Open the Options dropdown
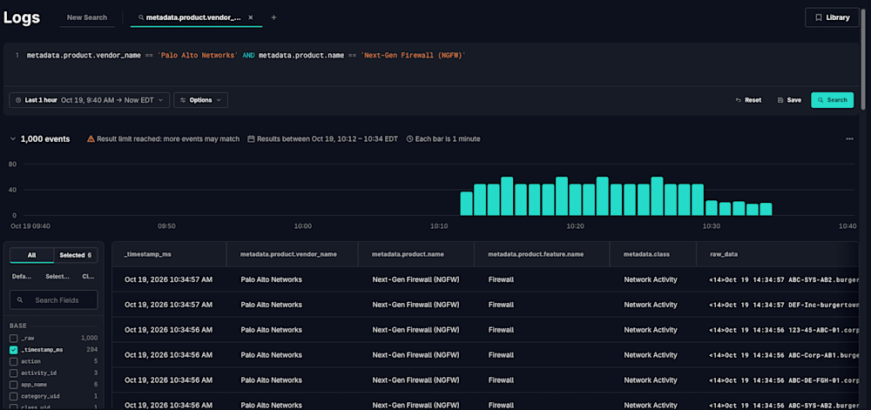871x410 pixels. 200,100
